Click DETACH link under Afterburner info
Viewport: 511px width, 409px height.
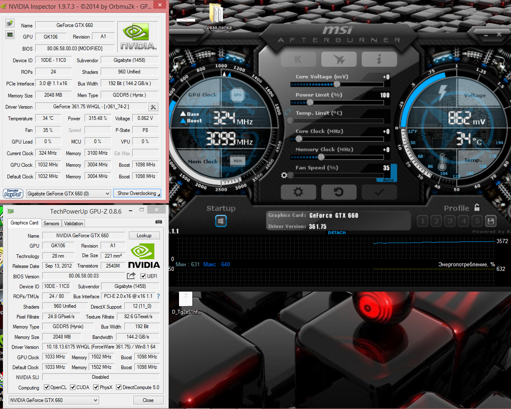click(337, 233)
